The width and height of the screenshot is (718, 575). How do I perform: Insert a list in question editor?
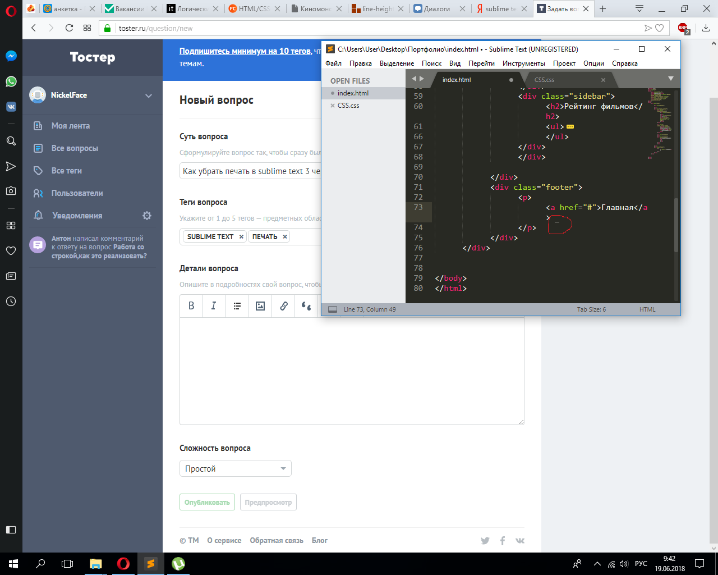[237, 306]
